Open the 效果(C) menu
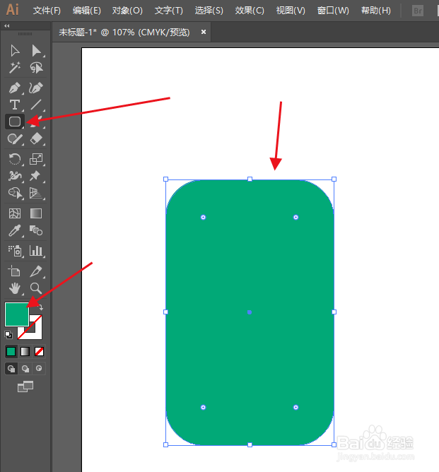The image size is (439, 472). pyautogui.click(x=250, y=11)
